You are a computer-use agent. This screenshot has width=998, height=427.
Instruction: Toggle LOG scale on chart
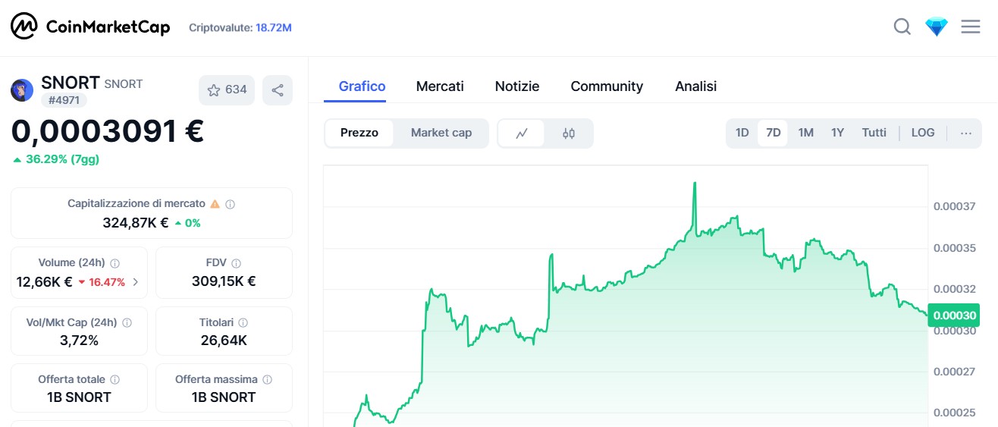(923, 133)
